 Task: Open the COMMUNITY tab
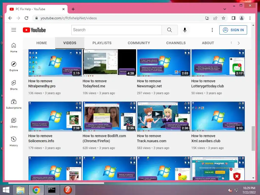point(139,43)
